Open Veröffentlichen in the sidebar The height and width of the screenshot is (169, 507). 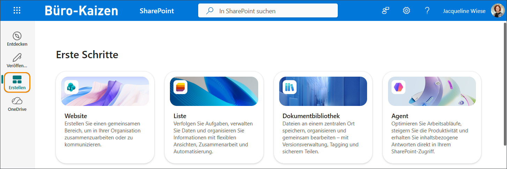coord(17,60)
